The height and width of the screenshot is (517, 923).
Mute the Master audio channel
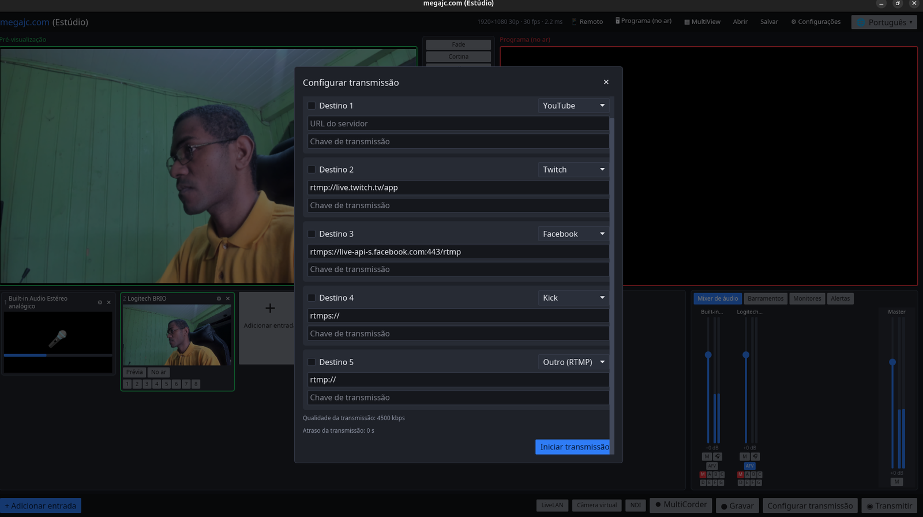pyautogui.click(x=896, y=482)
